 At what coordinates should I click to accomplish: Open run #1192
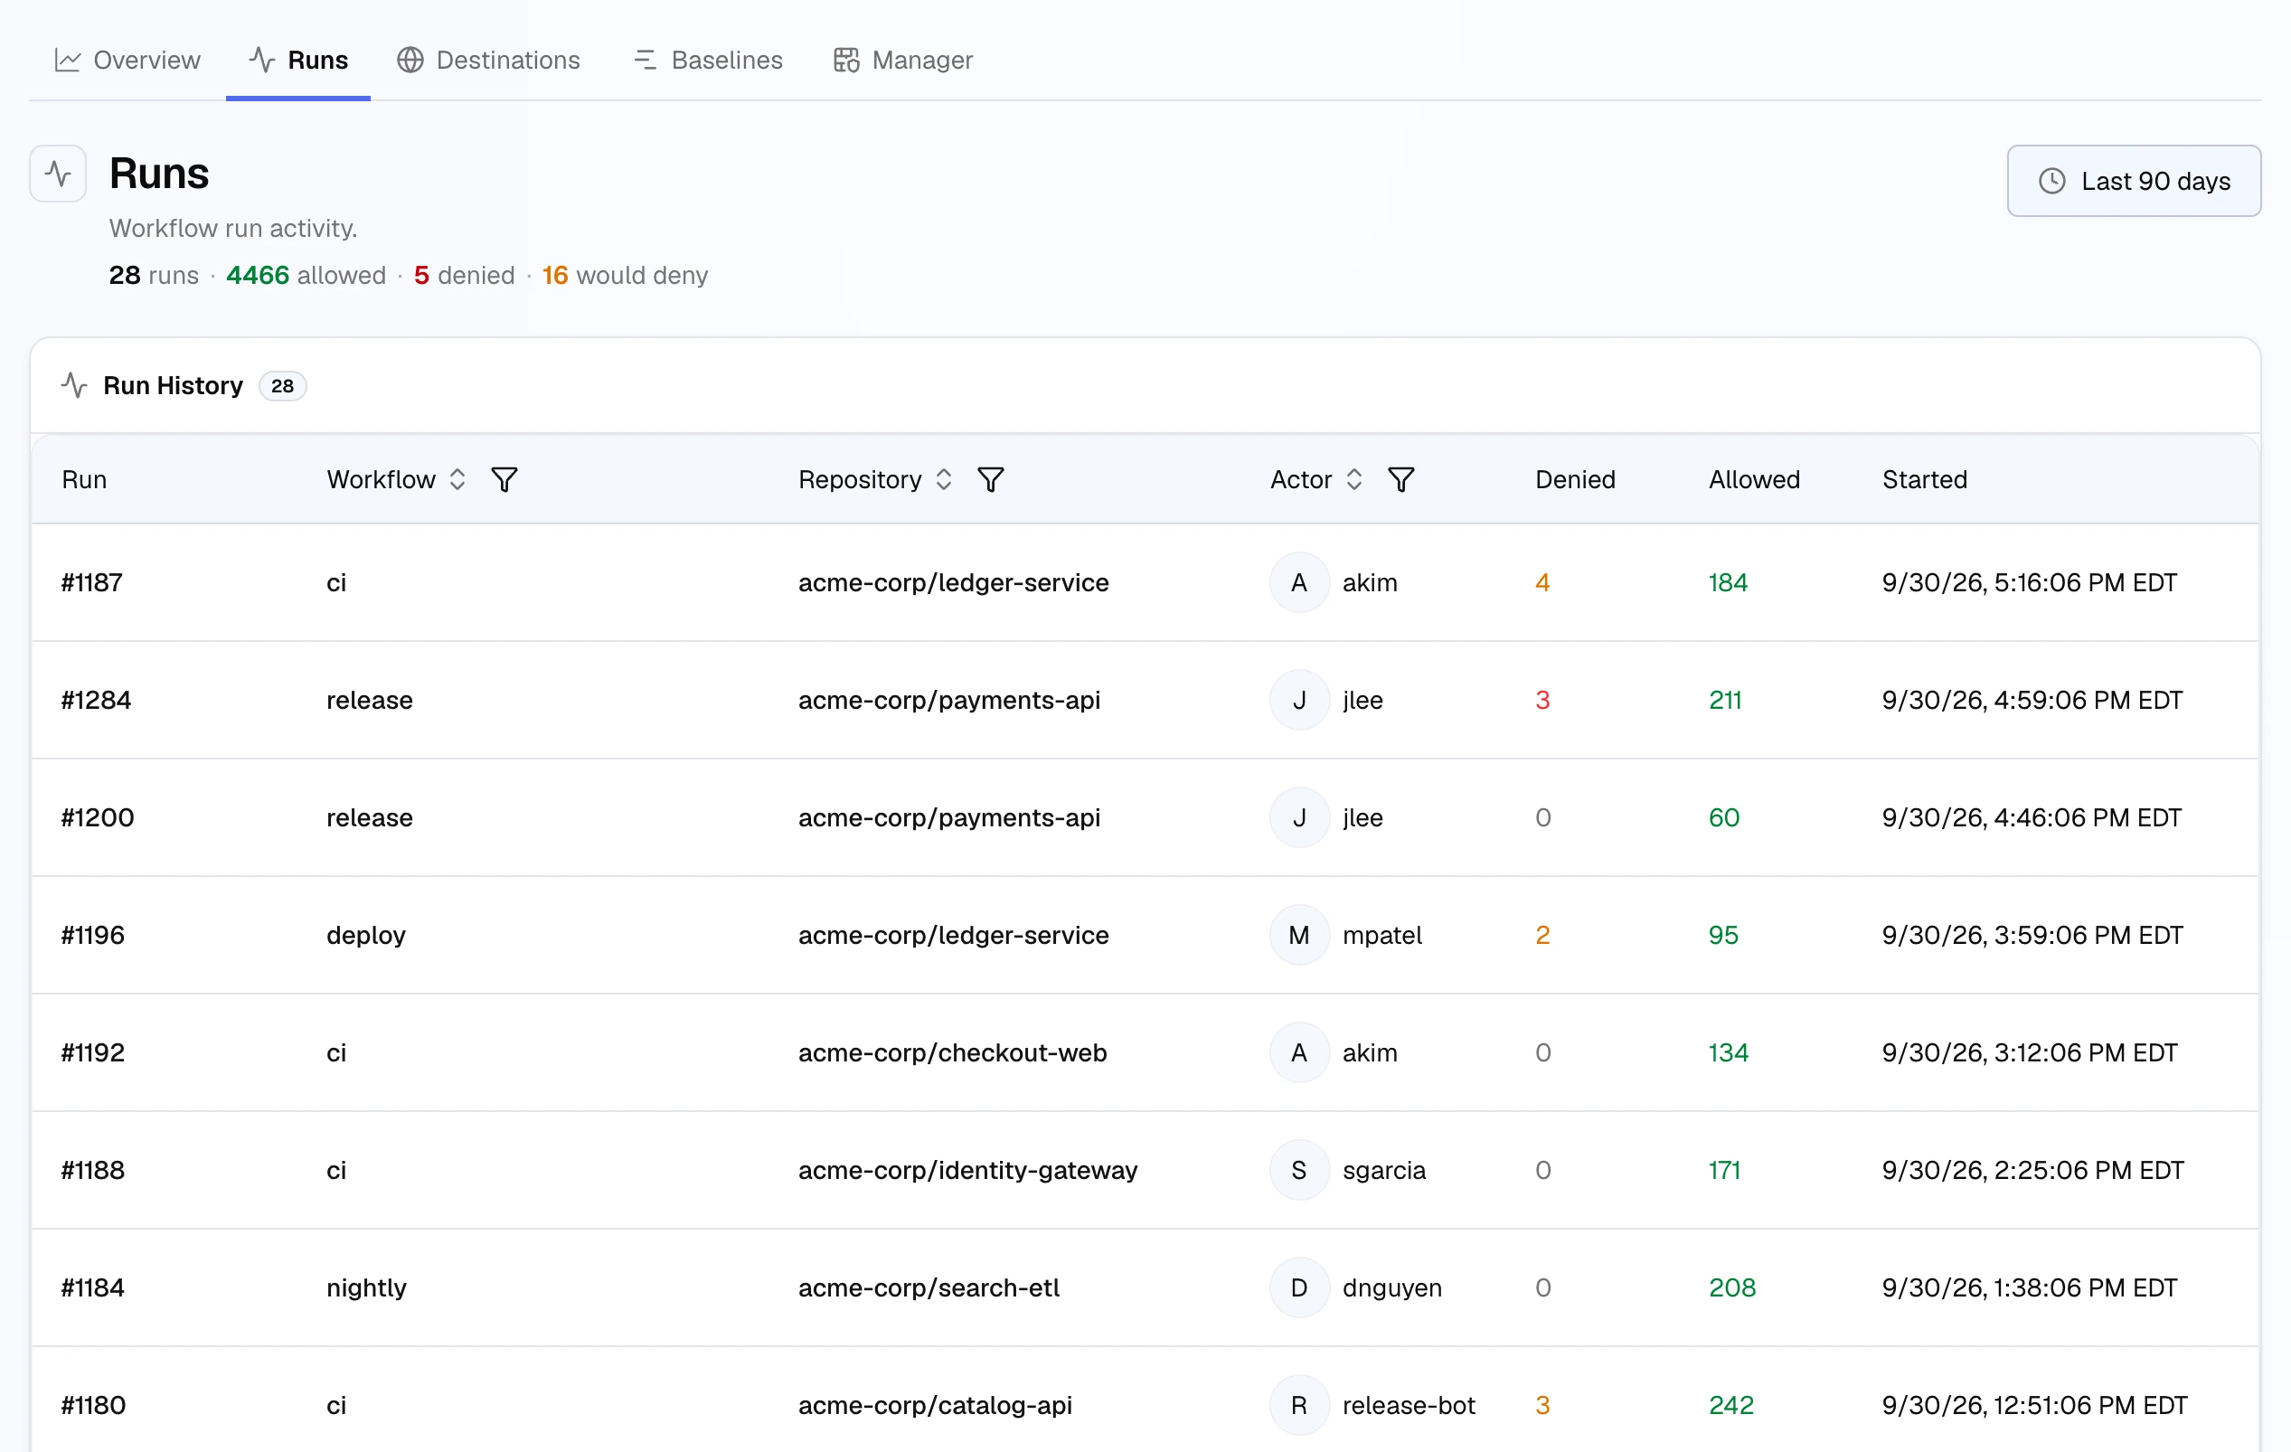tap(93, 1052)
